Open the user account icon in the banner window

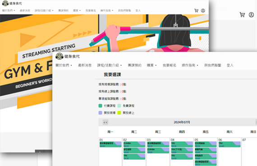click(x=203, y=11)
